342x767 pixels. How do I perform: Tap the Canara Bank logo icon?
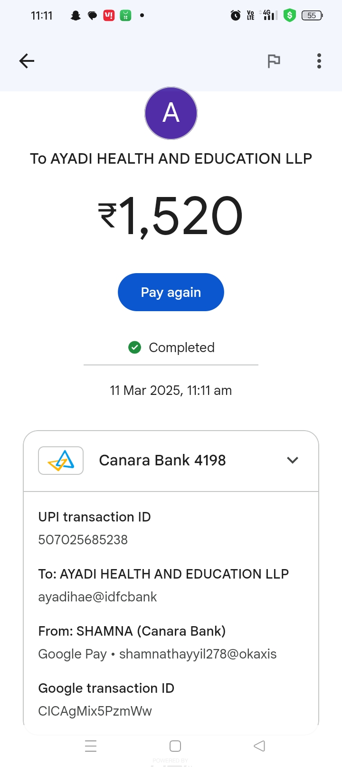click(61, 461)
